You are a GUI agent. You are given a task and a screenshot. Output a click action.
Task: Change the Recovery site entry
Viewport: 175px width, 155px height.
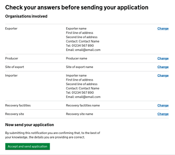163,114
